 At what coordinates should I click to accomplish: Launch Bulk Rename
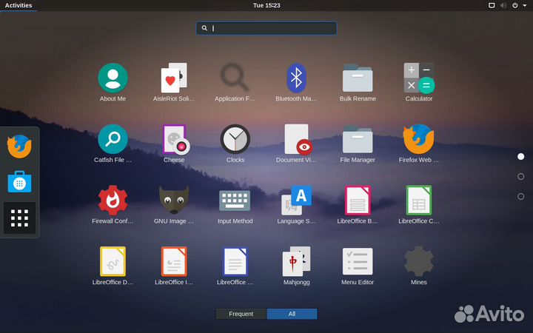pos(358,82)
